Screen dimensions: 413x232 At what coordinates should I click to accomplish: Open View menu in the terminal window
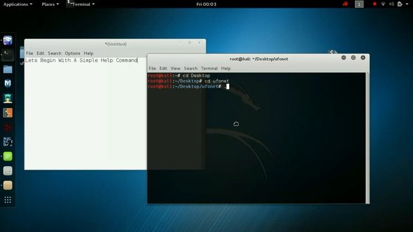176,68
